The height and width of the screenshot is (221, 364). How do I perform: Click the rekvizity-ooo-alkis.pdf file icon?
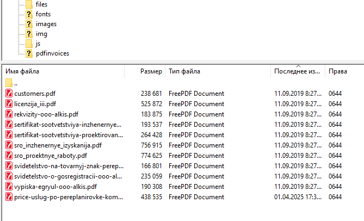[x=9, y=114]
